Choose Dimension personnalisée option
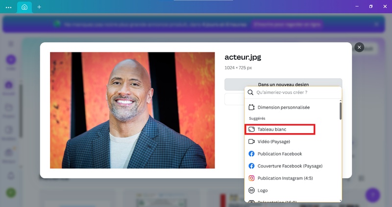The width and height of the screenshot is (392, 207). click(x=283, y=107)
